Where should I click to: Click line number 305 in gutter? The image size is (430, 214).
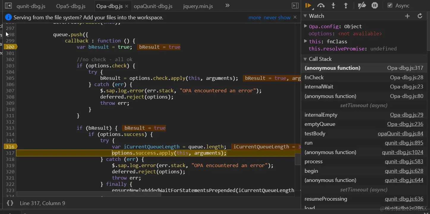[10, 78]
